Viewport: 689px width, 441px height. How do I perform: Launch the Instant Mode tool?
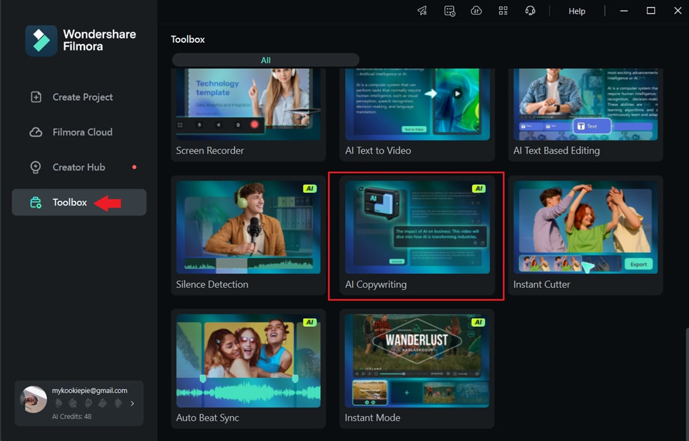(417, 369)
